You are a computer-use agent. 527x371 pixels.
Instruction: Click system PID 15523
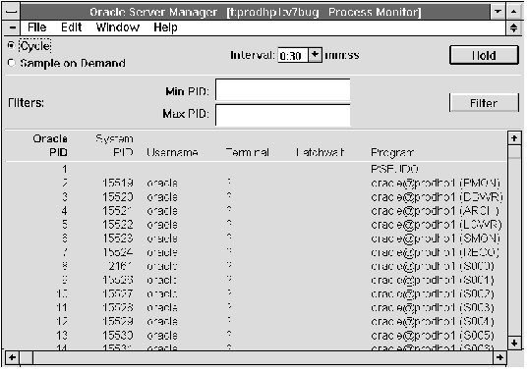point(118,238)
